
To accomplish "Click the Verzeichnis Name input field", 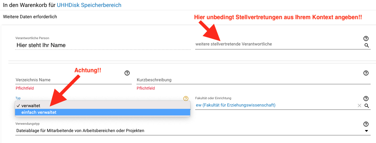I will pyautogui.click(x=73, y=80).
